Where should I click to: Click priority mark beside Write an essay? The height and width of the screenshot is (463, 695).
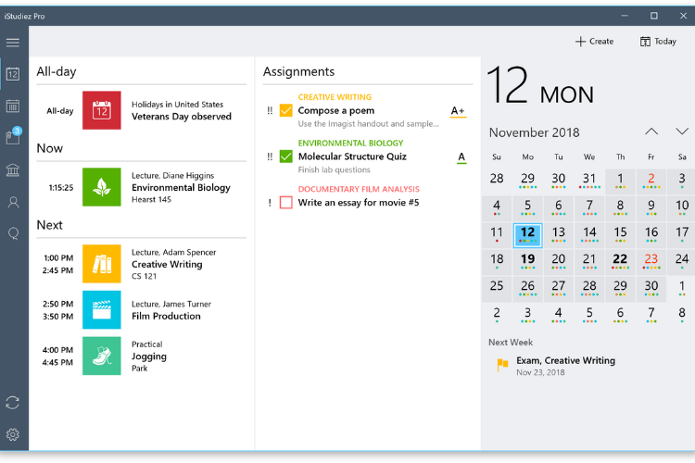tap(270, 203)
